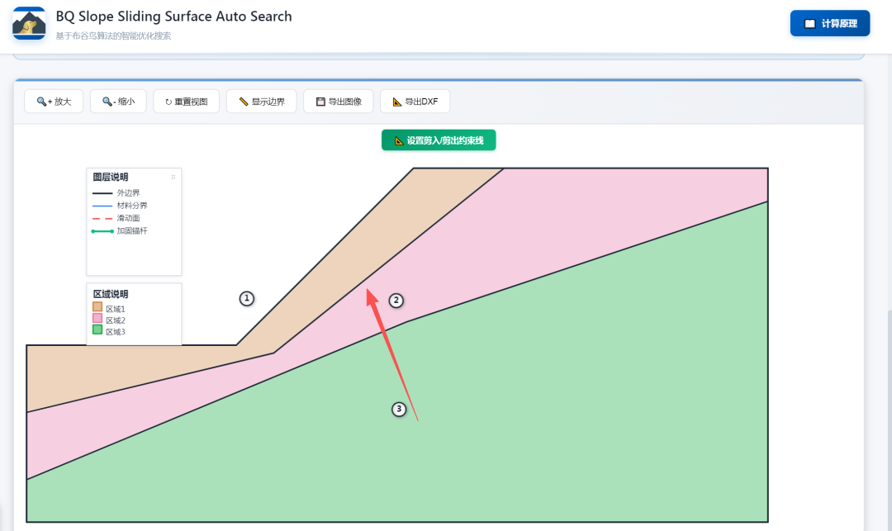Click the 材料分界 legend entry
The image size is (892, 531).
(x=120, y=206)
